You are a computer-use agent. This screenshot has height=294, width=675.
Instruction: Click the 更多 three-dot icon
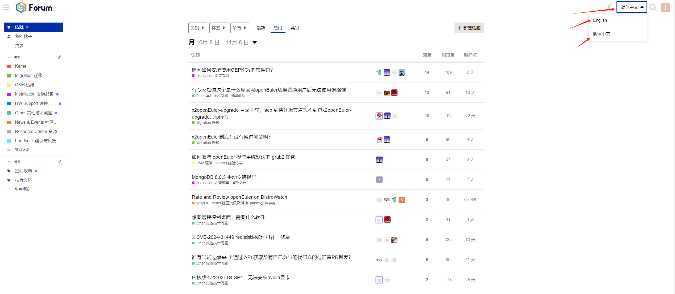tap(9, 46)
